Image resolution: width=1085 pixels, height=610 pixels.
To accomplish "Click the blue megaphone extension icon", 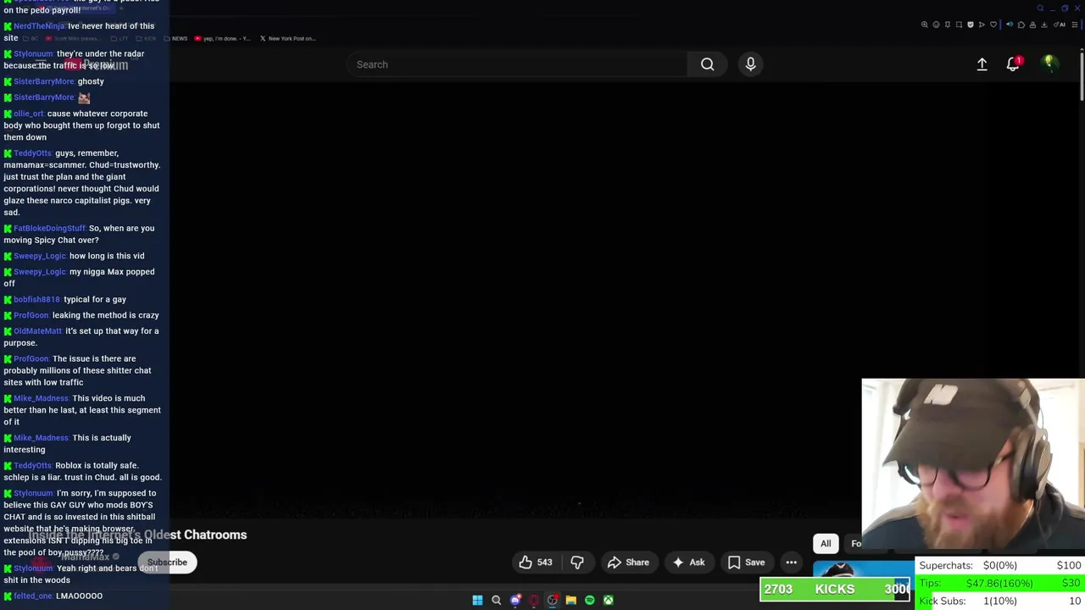I will pyautogui.click(x=1010, y=25).
